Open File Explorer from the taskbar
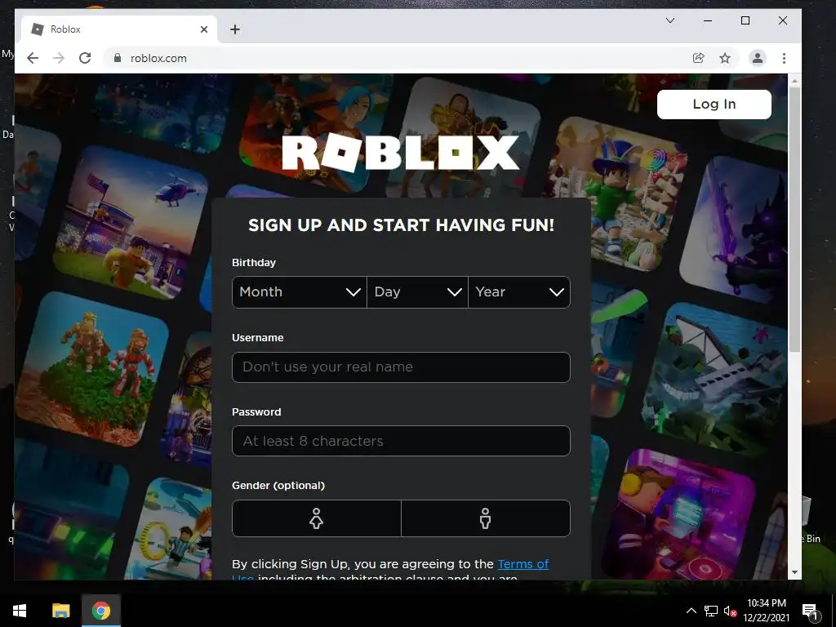The image size is (836, 627). click(60, 611)
